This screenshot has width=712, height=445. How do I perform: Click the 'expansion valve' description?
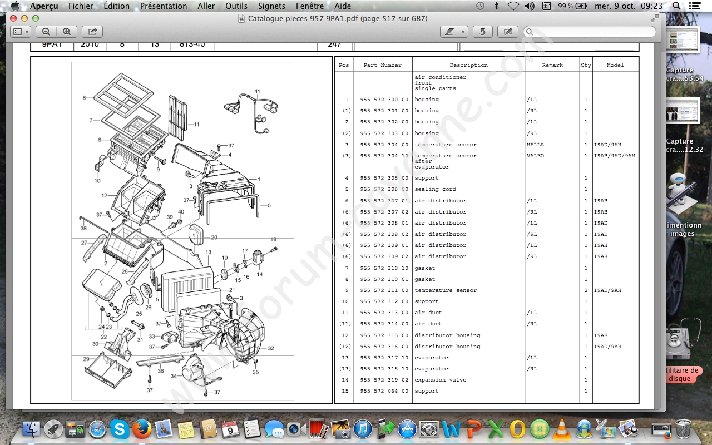tap(441, 380)
